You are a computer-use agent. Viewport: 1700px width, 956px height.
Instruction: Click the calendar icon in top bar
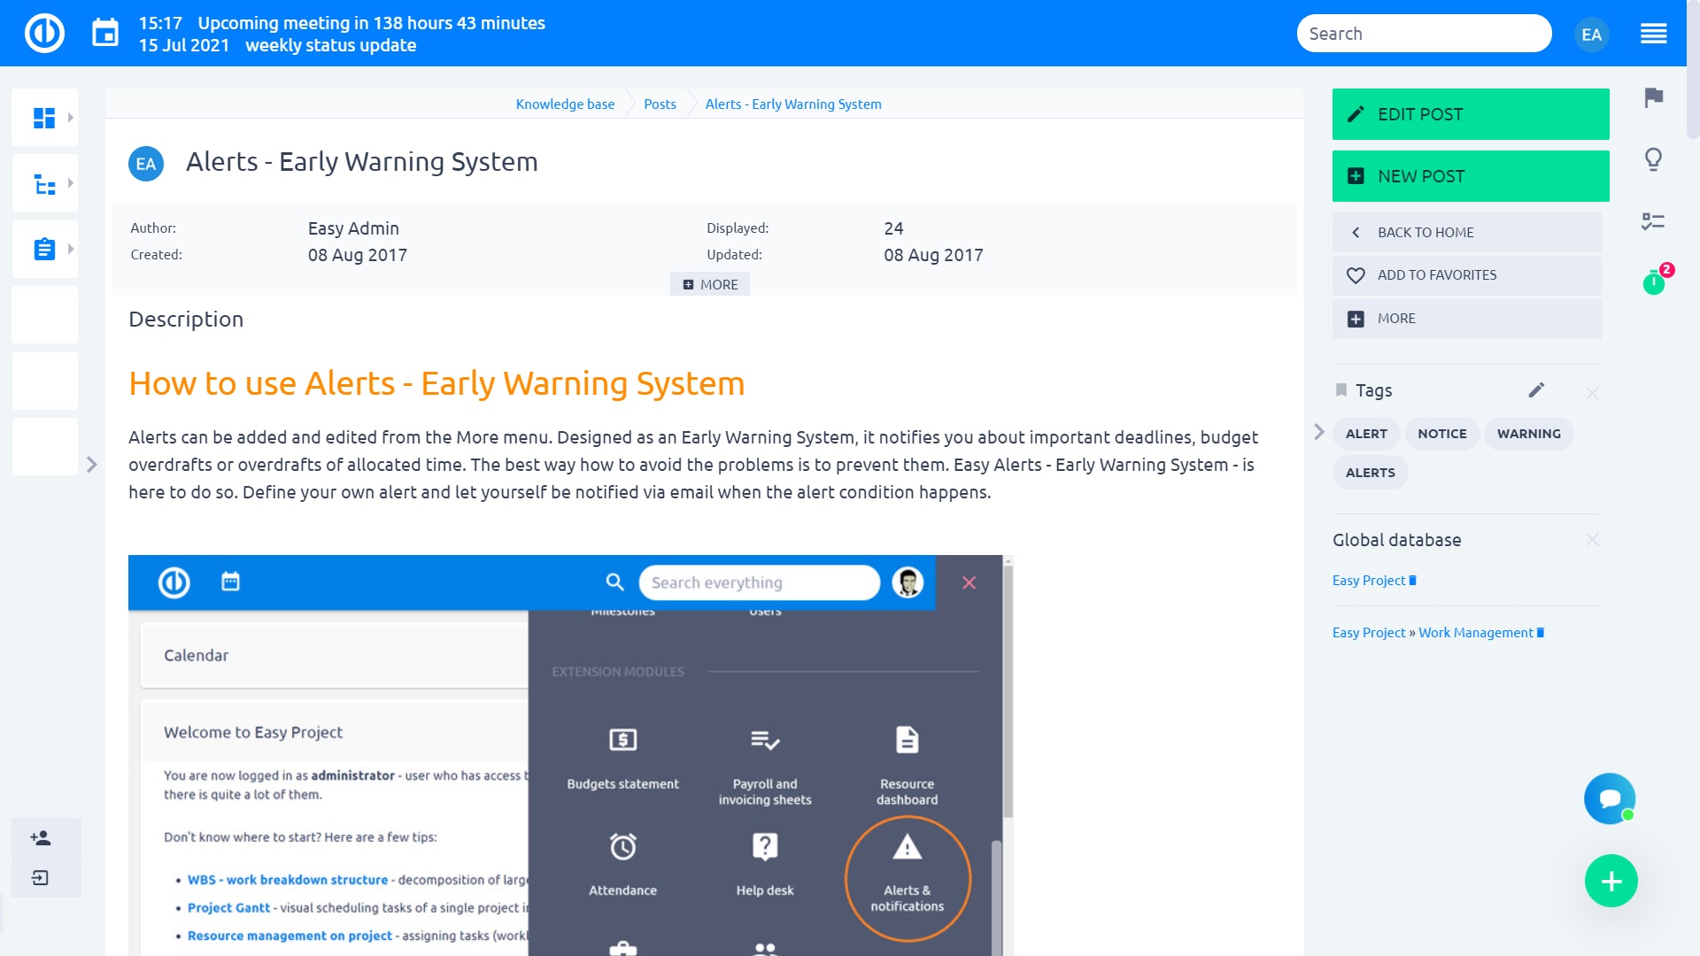click(x=105, y=34)
